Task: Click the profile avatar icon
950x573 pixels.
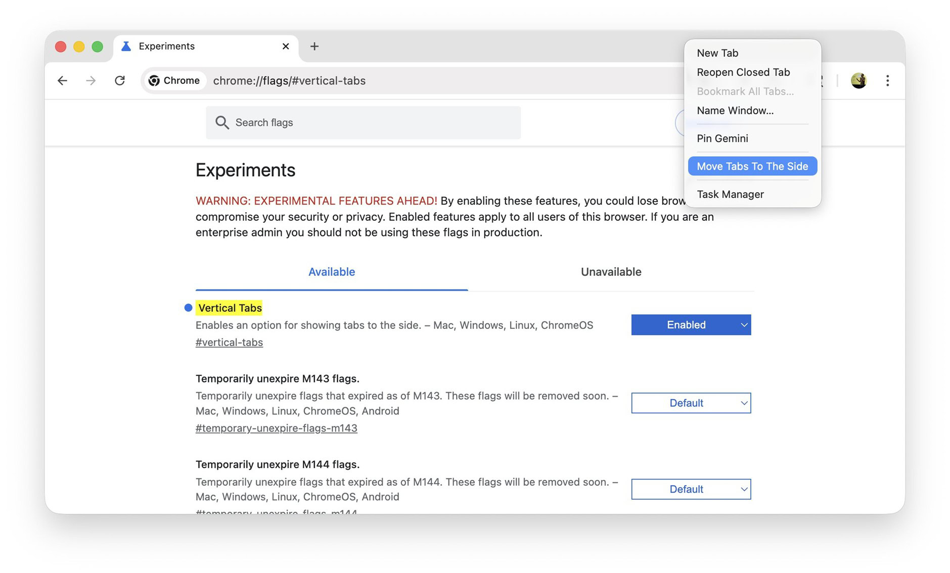Action: pyautogui.click(x=858, y=80)
